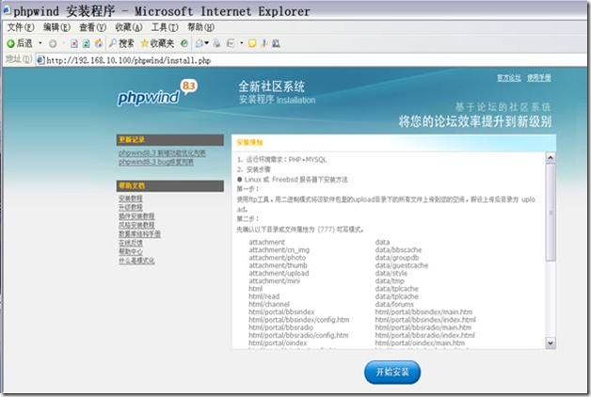Open the 风格安装教程 help link

[136, 225]
